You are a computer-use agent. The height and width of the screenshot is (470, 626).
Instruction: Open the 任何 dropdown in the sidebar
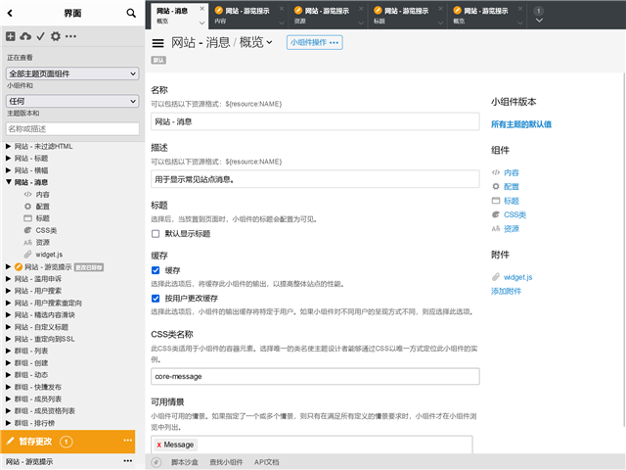pos(73,100)
